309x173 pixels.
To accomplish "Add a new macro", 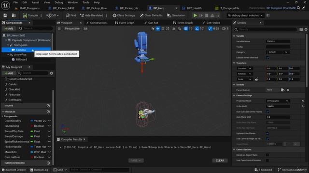I will click(x=48, y=106).
